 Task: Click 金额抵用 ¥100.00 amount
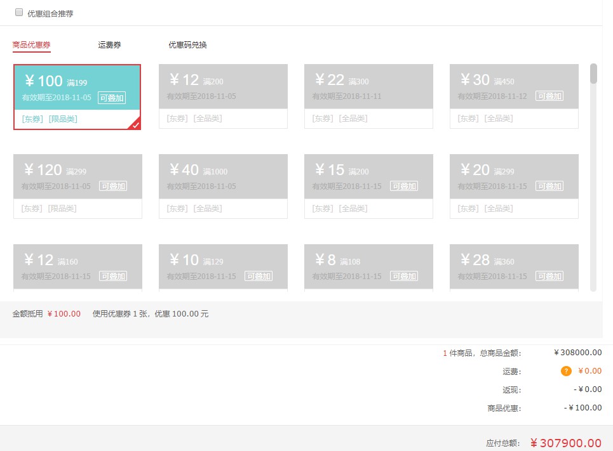click(64, 313)
